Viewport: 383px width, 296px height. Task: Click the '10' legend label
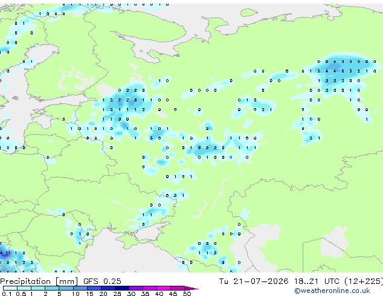pyautogui.click(x=76, y=294)
